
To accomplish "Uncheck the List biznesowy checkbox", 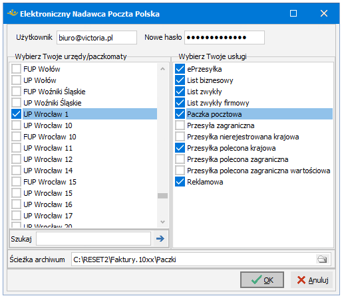I will coord(180,80).
